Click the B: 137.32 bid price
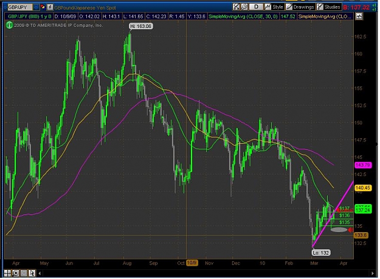Screen dimensions: 380x279 (x=356, y=7)
